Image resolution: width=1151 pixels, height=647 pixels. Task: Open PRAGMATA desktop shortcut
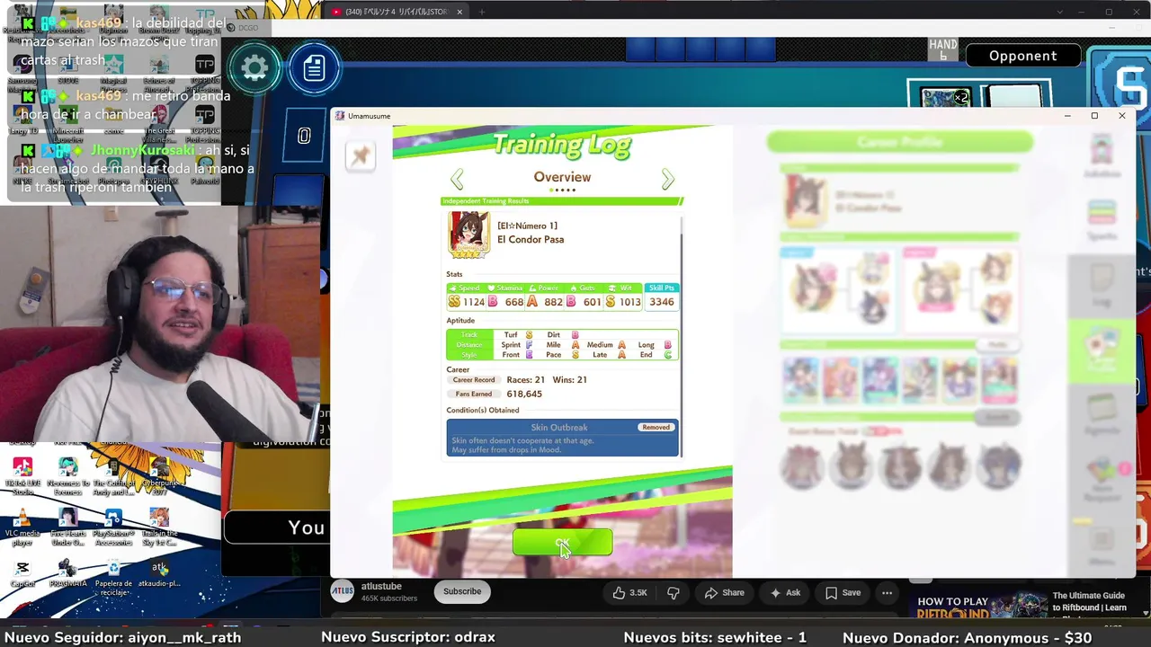pyautogui.click(x=67, y=574)
